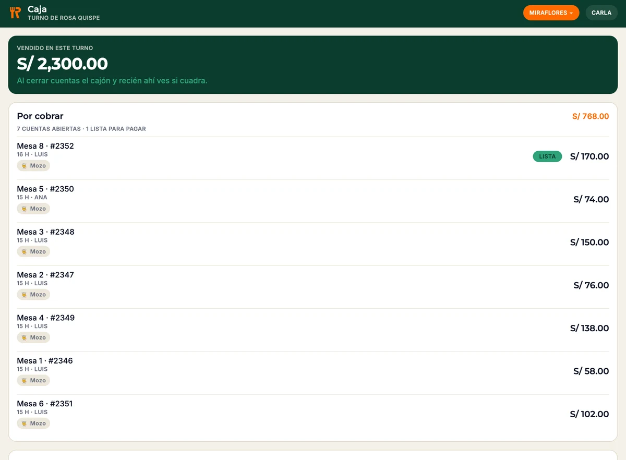Click the S/ 102.00 amount
Image resolution: width=626 pixels, height=460 pixels.
[x=589, y=414]
